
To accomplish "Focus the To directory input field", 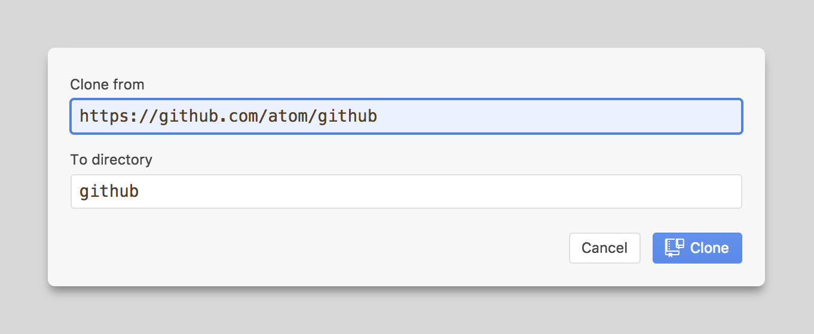I will click(406, 191).
